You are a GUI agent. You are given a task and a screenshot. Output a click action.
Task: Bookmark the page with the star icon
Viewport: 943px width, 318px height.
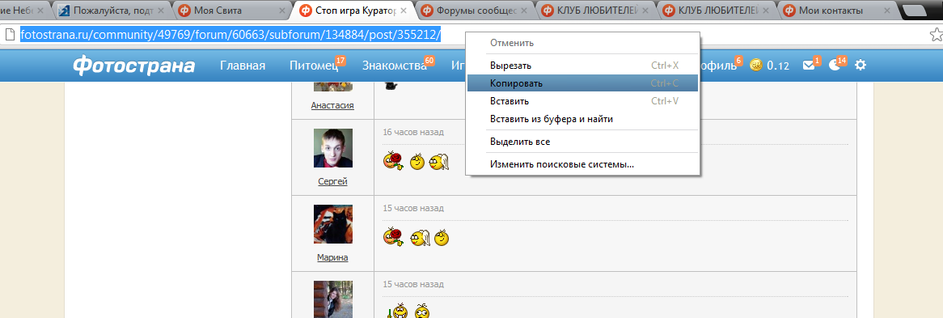(x=936, y=35)
